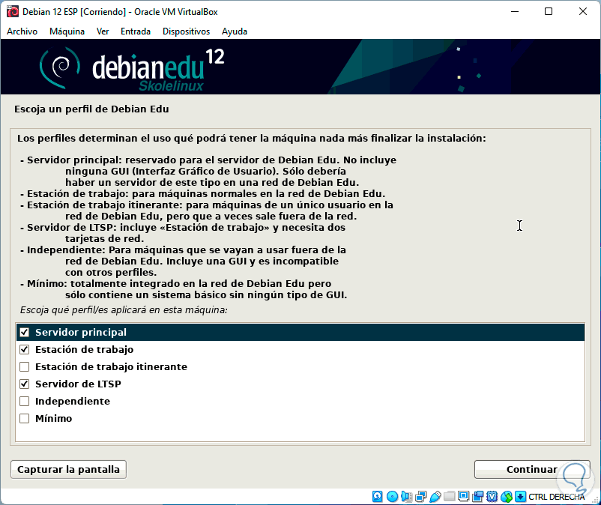Open the Máquina menu

(67, 31)
